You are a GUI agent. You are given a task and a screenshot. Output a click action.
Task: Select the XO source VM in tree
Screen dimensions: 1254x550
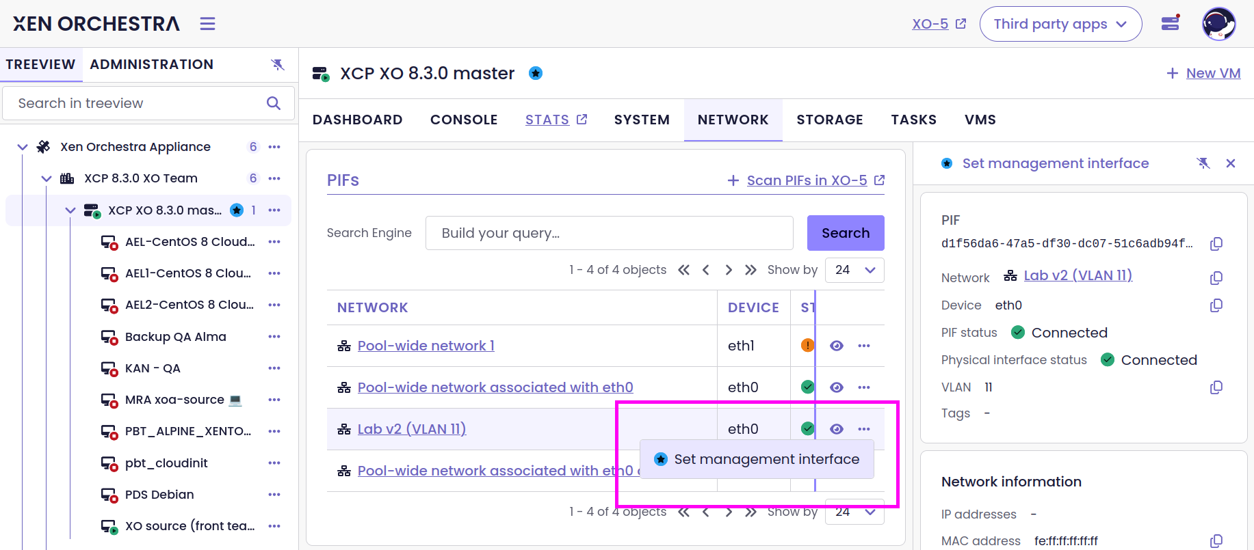coord(190,526)
